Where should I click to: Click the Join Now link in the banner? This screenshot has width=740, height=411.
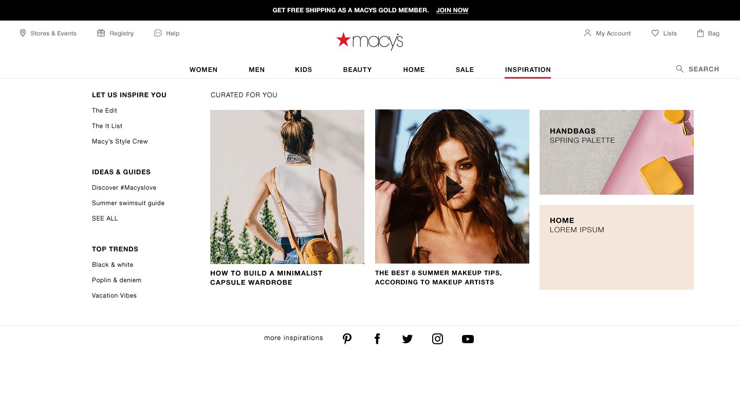(452, 10)
